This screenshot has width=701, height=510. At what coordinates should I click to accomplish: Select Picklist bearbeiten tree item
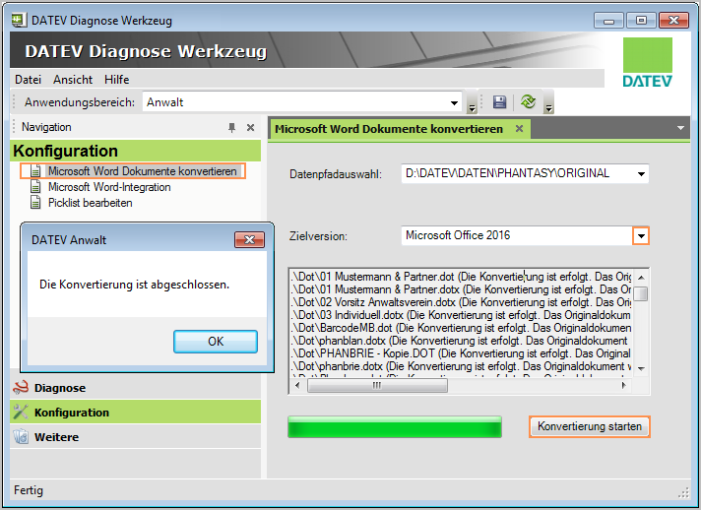click(x=91, y=203)
